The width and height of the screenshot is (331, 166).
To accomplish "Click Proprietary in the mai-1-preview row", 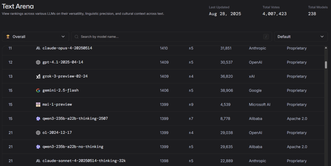I will pos(297,105).
